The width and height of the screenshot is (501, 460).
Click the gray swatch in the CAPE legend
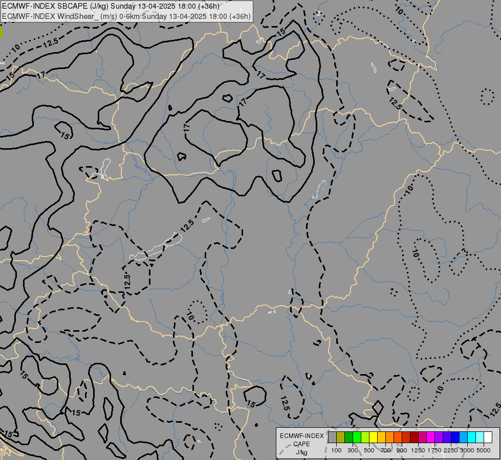pyautogui.click(x=332, y=438)
